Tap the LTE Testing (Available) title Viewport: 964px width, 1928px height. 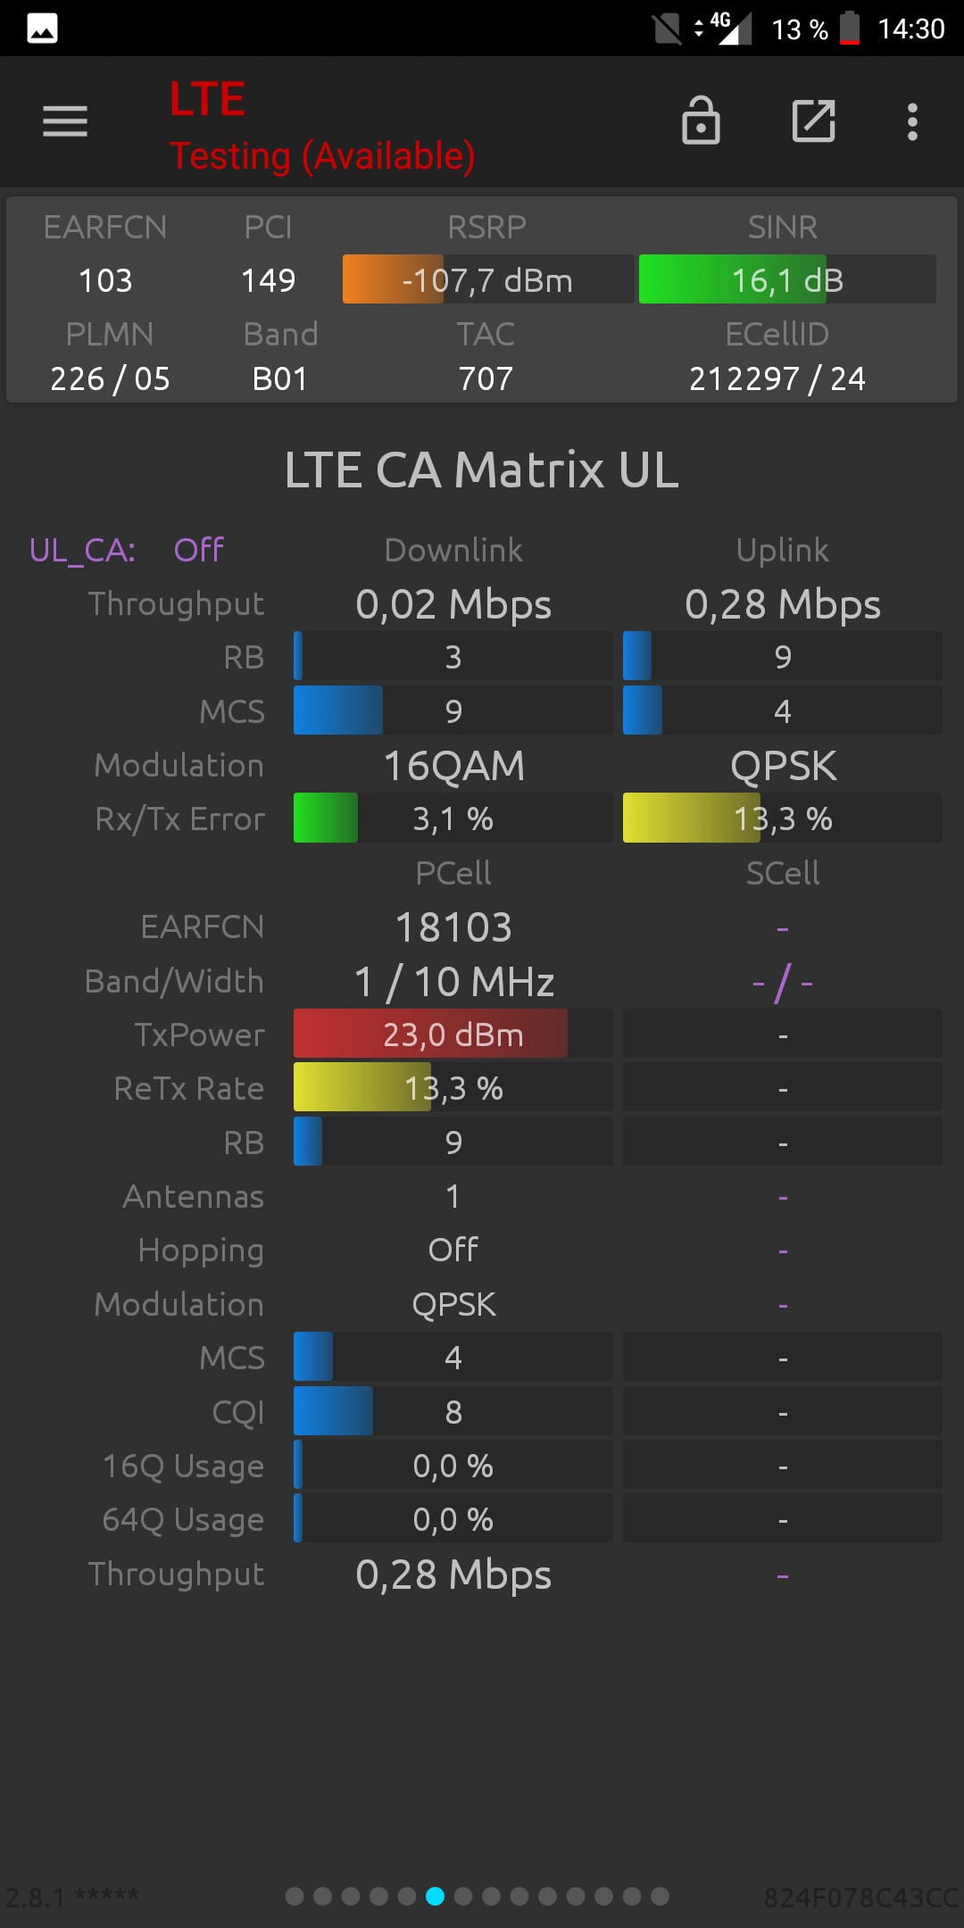pyautogui.click(x=321, y=125)
